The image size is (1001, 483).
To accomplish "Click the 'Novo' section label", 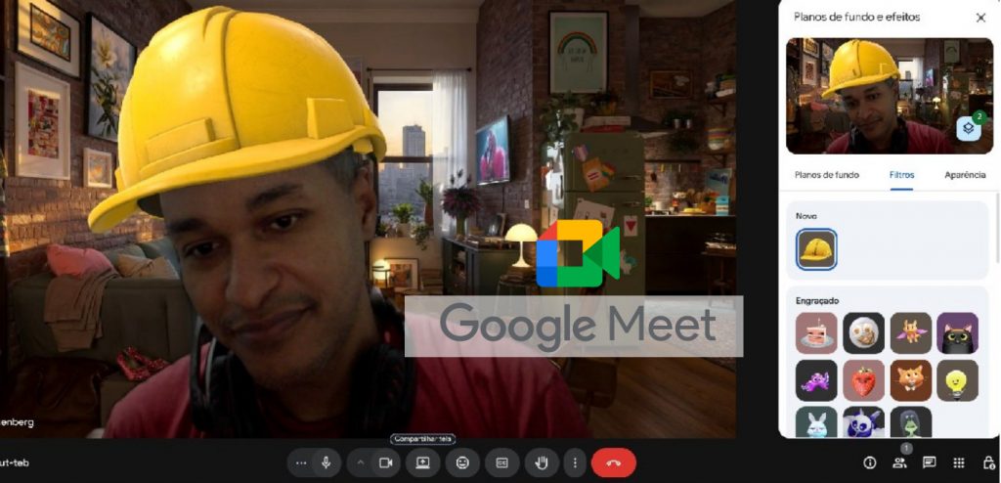I will pos(806,216).
